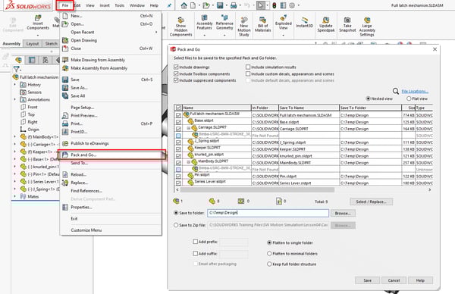Screen dimensions: 455x294
Task: Click the Help button in Pack and Go
Action: pyautogui.click(x=420, y=280)
